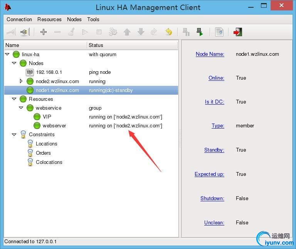
Task: Click the pane splitter handle
Action: [x=180, y=139]
